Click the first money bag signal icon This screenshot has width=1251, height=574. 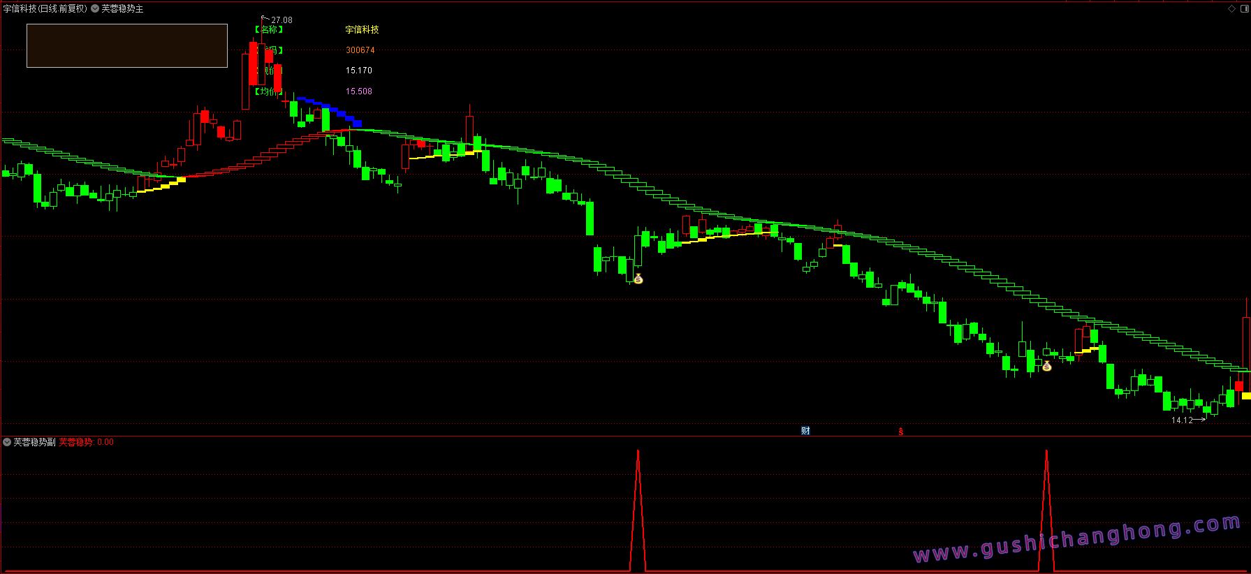638,279
